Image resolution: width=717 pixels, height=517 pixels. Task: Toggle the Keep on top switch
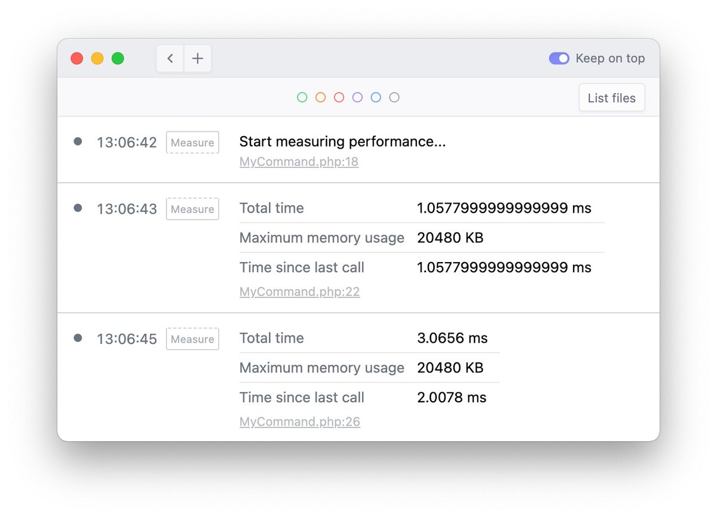tap(559, 59)
